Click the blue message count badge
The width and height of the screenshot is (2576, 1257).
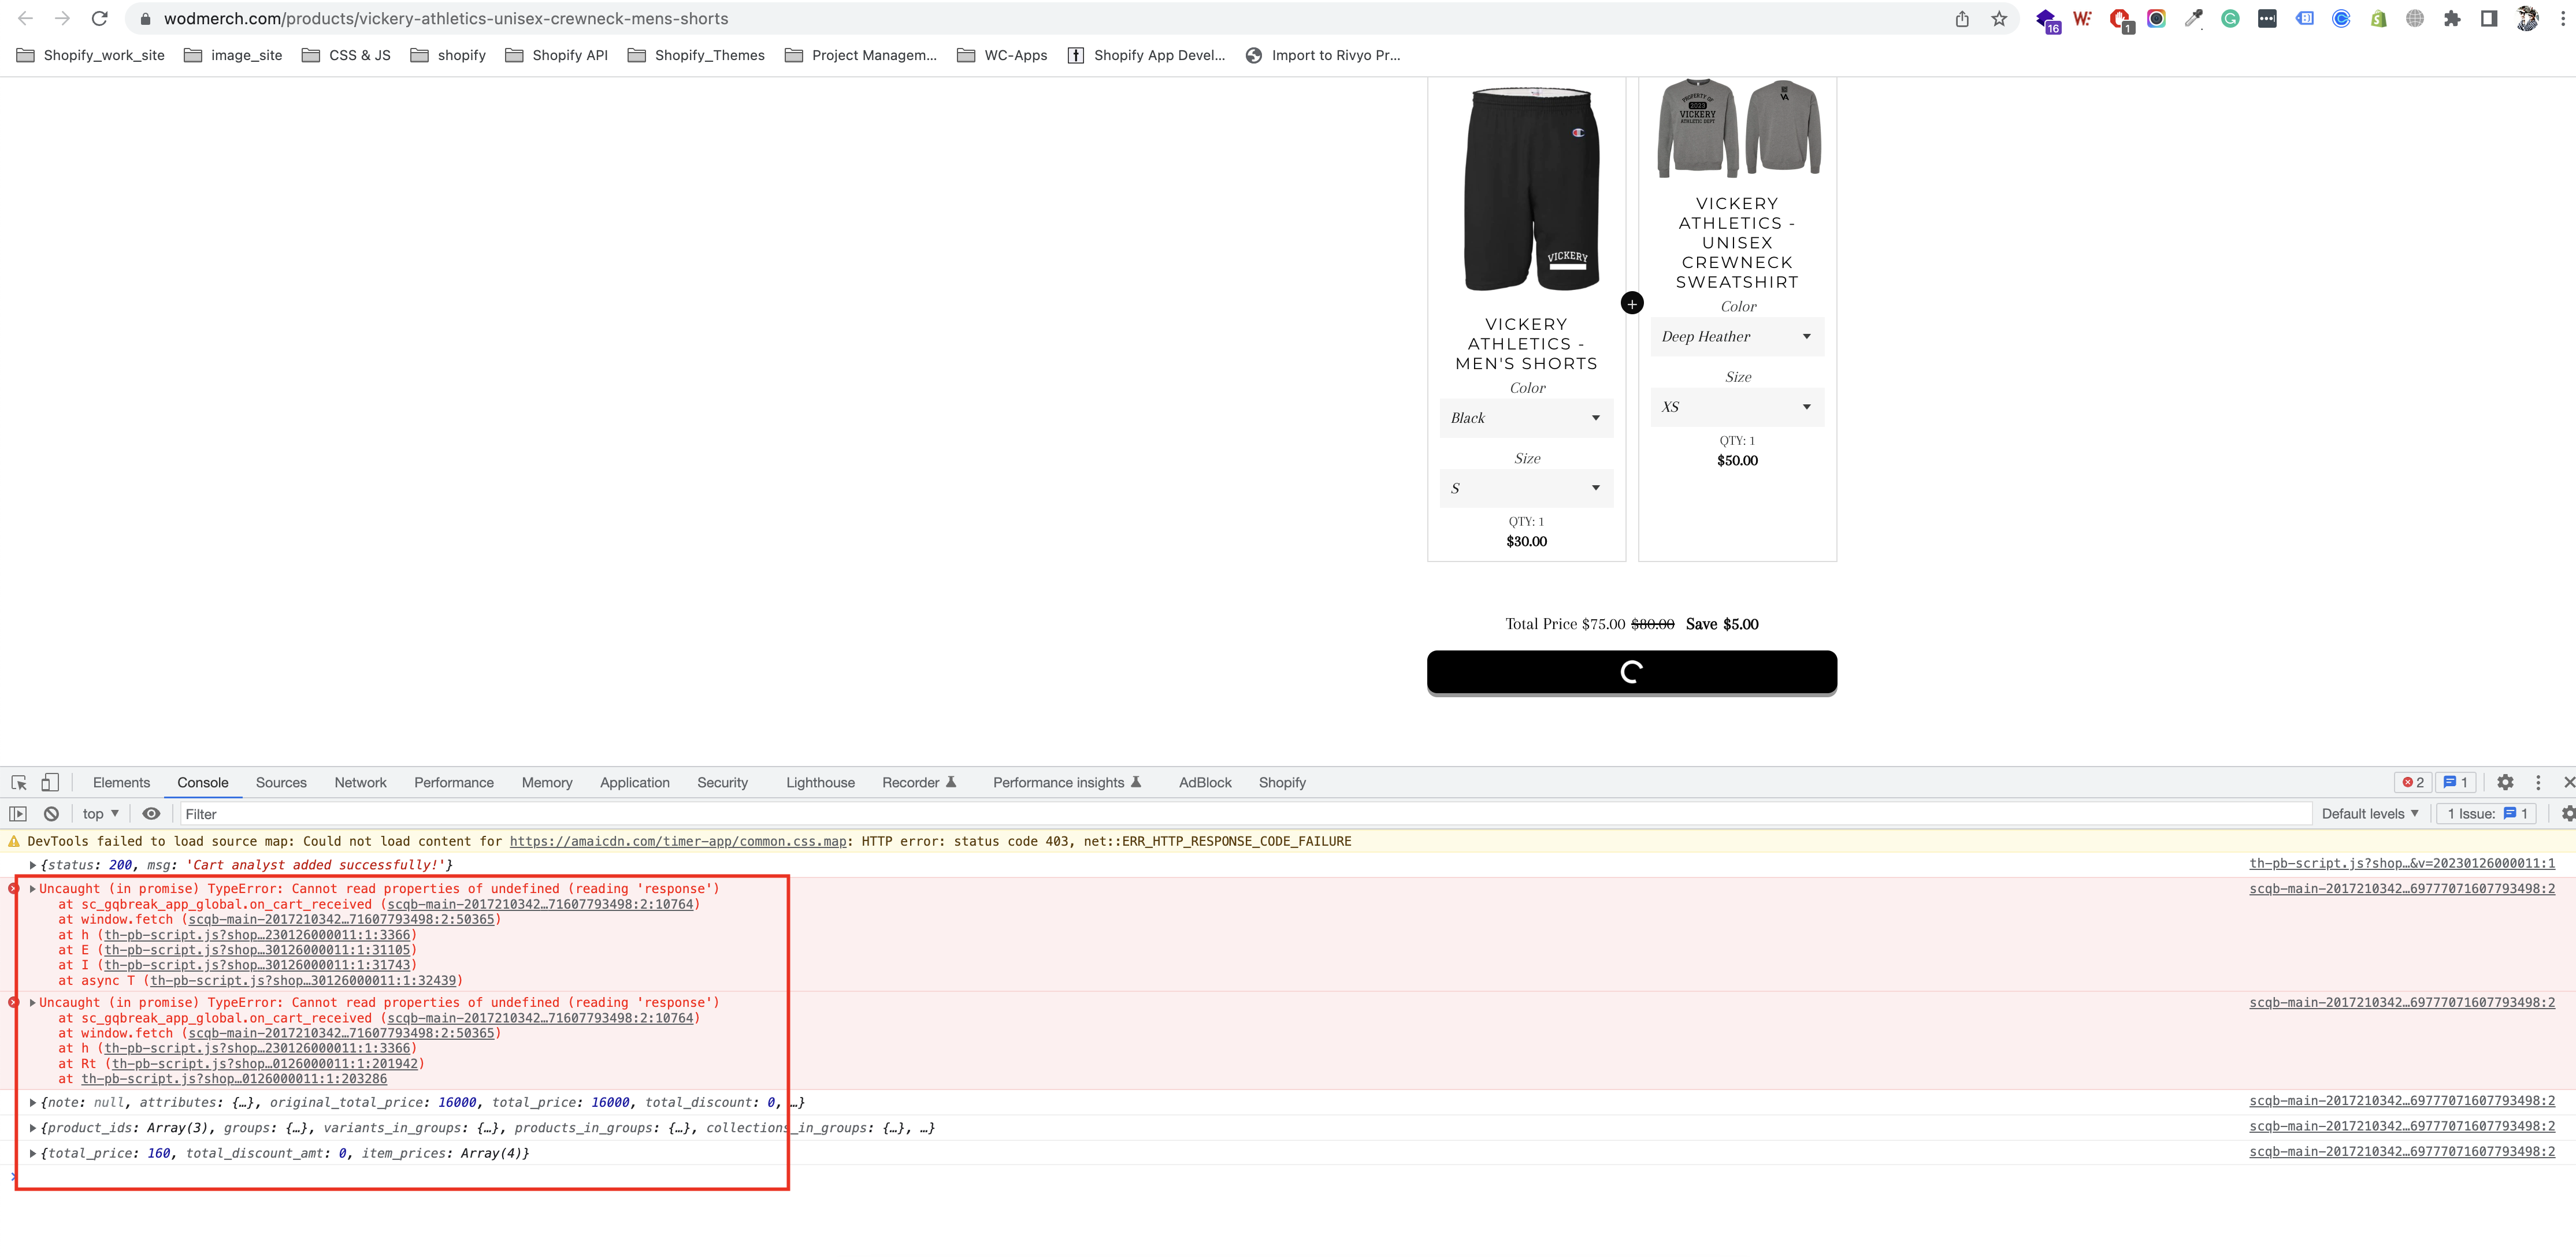pos(2456,782)
